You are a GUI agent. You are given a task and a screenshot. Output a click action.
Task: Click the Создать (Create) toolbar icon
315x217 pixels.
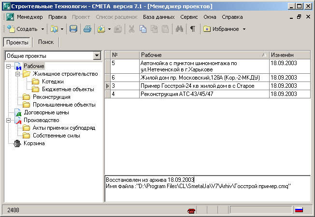point(11,29)
